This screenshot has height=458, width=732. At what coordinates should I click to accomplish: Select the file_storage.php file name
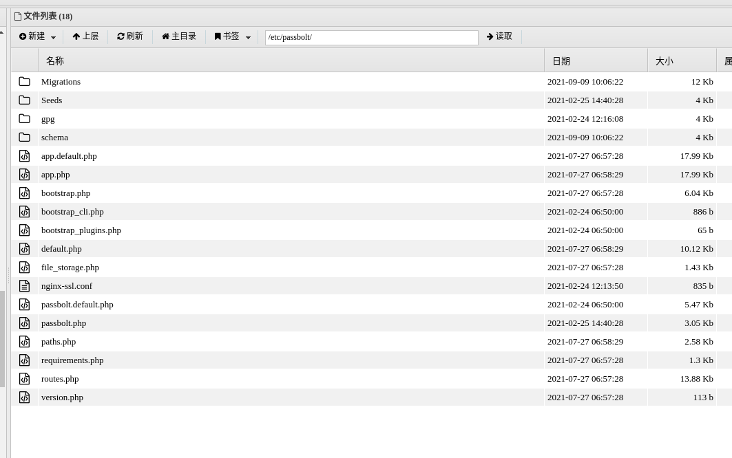pos(70,268)
